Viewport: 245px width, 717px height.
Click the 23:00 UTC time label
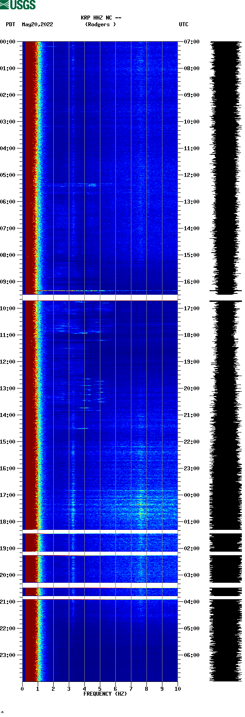[192, 469]
